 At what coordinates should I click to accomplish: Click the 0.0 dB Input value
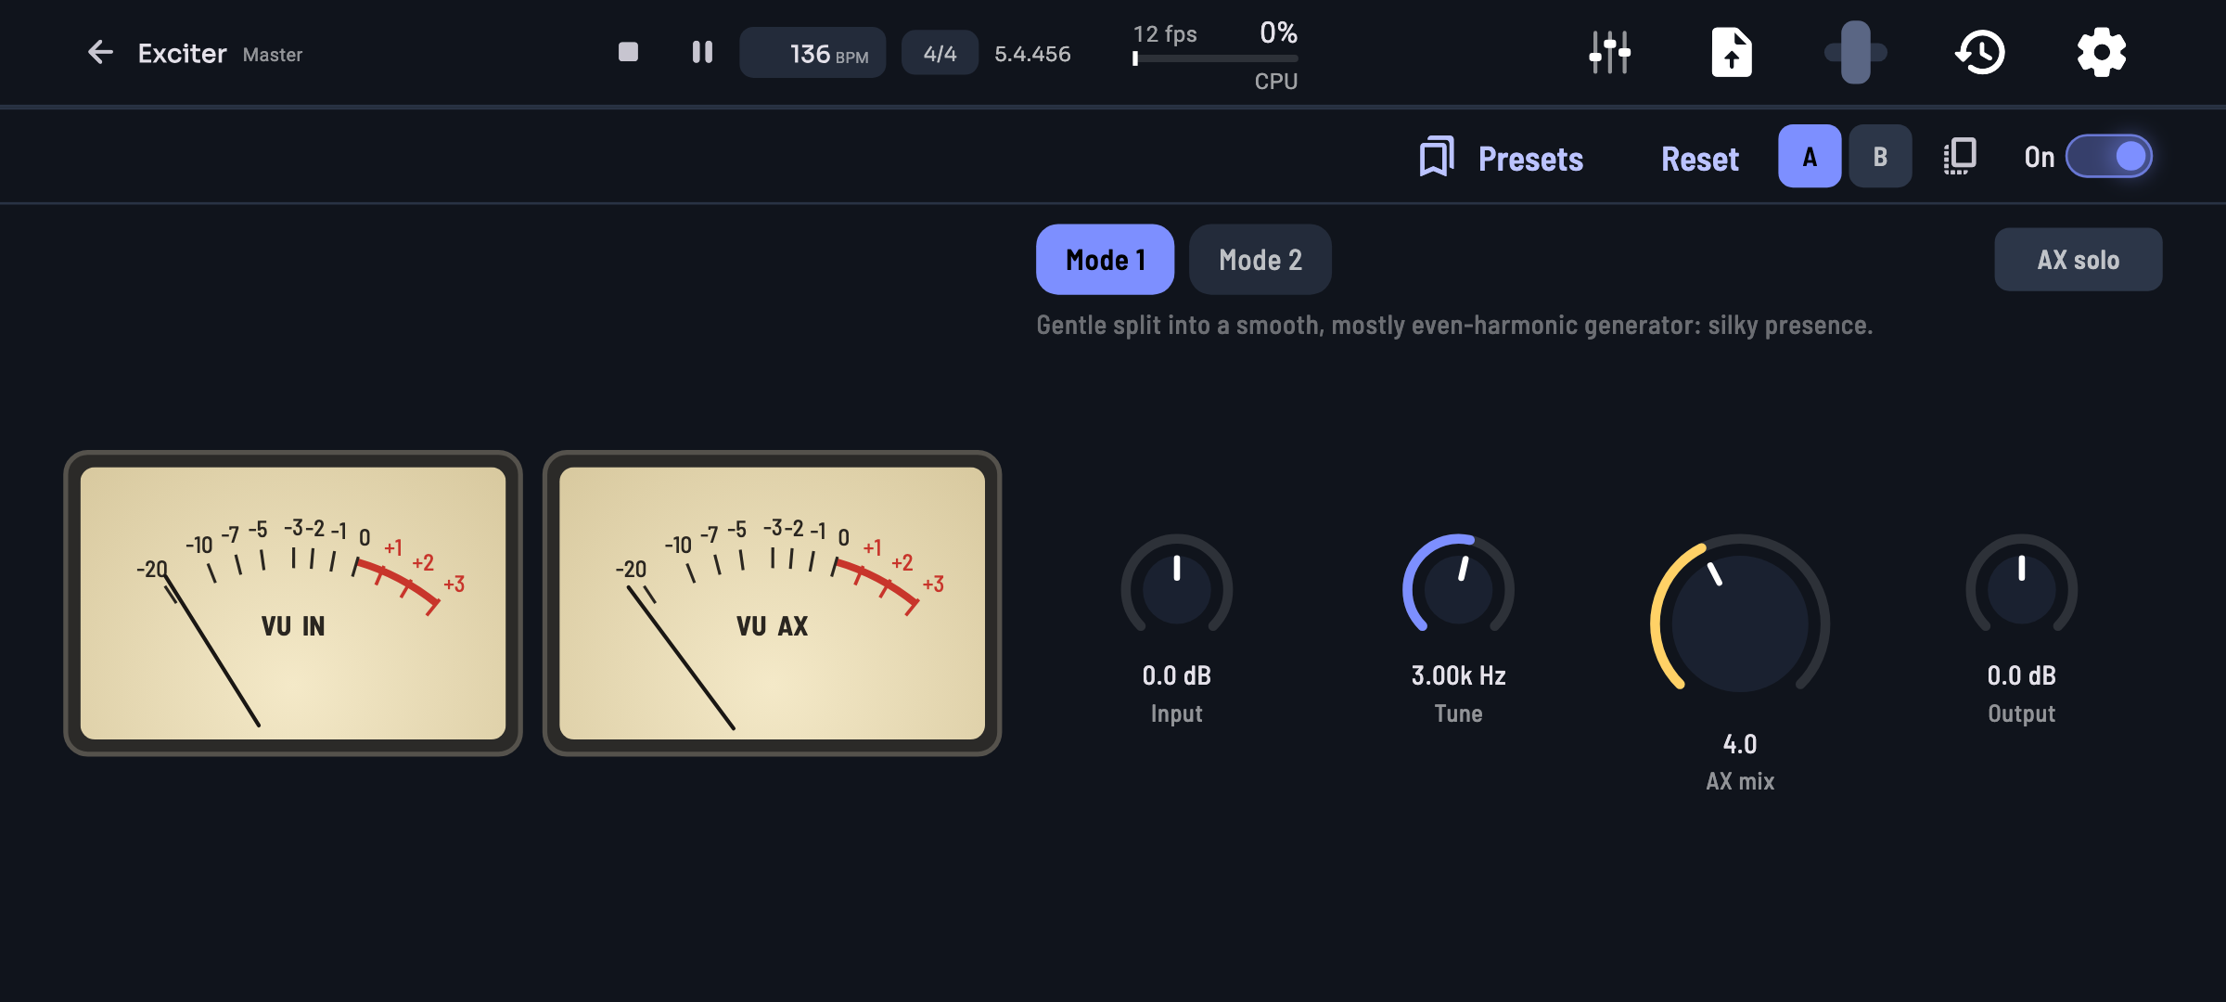[x=1176, y=675]
